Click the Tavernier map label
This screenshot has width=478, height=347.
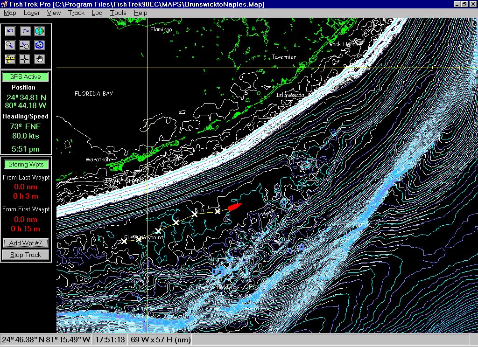283,56
